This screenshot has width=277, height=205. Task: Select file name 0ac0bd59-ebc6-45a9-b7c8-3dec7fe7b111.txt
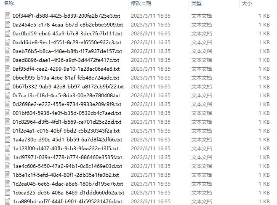pos(67,34)
